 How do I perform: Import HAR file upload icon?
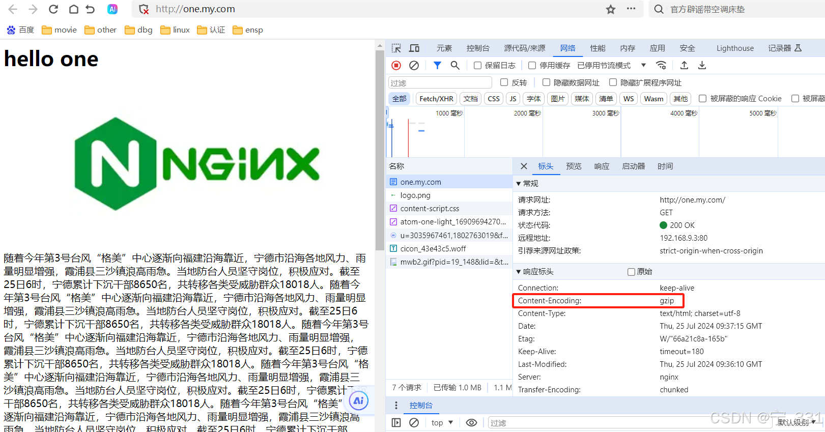coord(684,65)
